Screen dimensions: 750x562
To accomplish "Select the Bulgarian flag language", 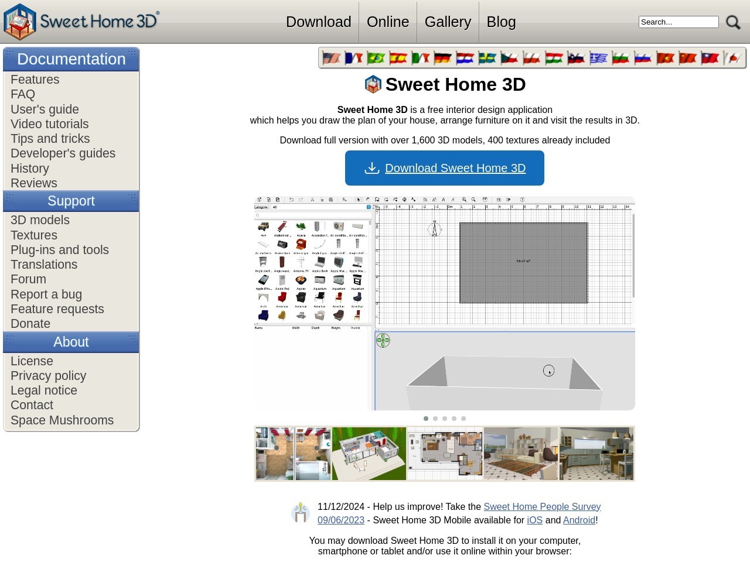I will click(x=621, y=58).
